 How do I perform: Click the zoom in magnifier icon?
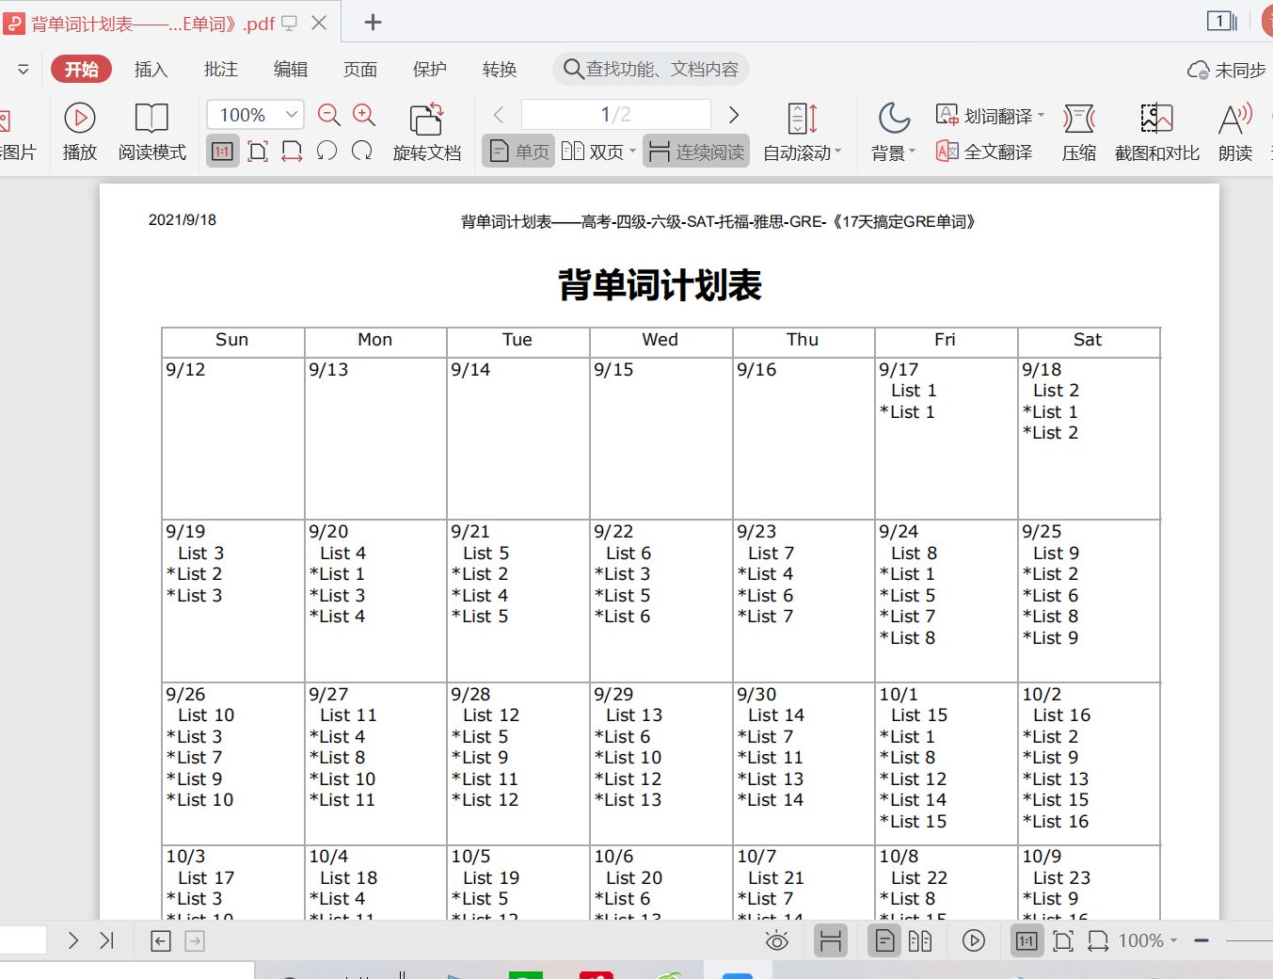(364, 115)
